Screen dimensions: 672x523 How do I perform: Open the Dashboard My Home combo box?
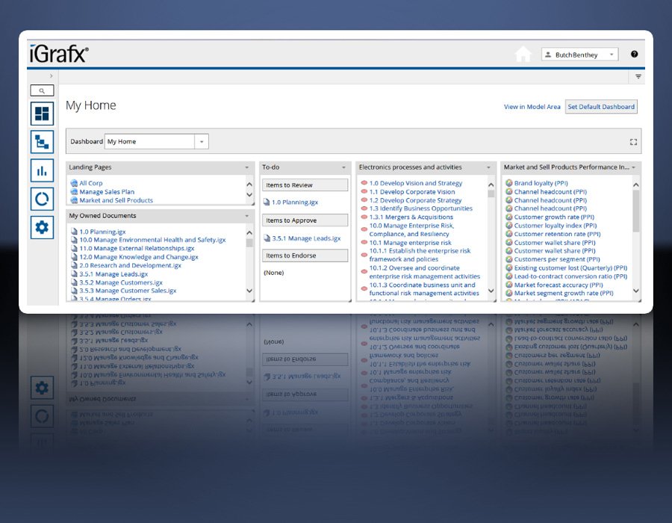[157, 141]
